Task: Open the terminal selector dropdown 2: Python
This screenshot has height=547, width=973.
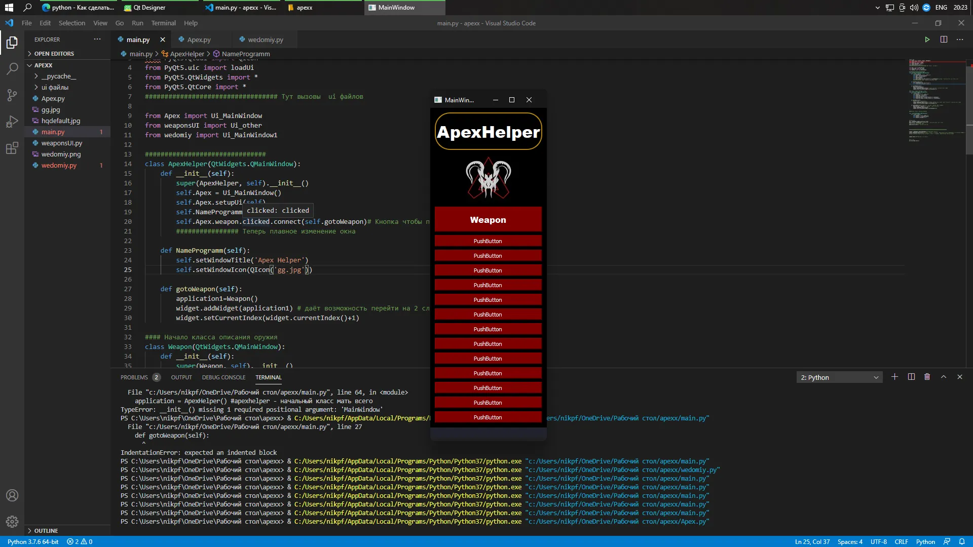Action: pyautogui.click(x=839, y=377)
